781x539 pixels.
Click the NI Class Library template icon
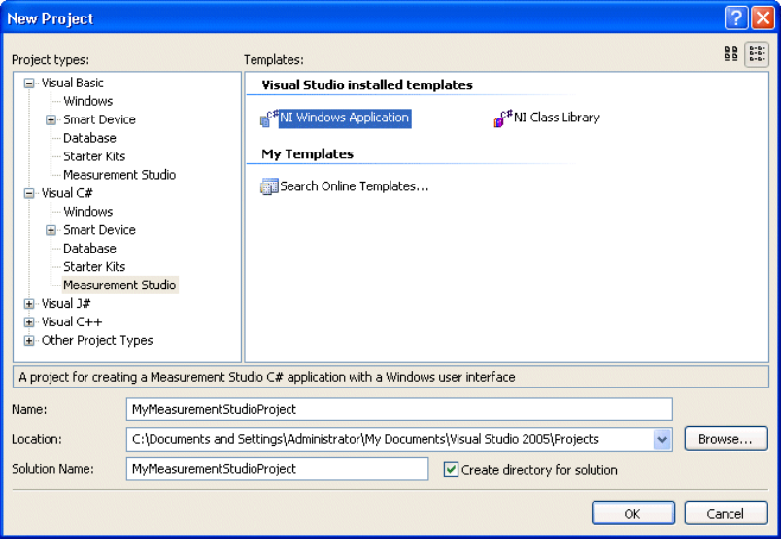(x=503, y=118)
